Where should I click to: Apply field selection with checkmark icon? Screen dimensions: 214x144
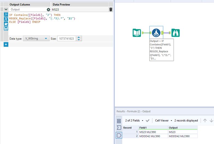click(148, 121)
